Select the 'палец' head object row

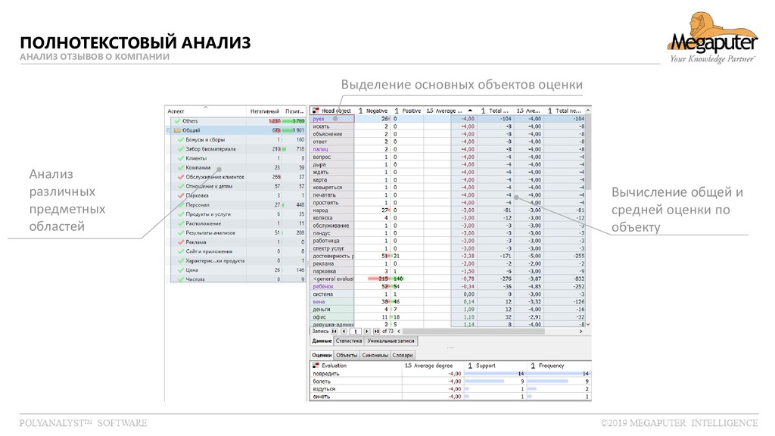448,149
